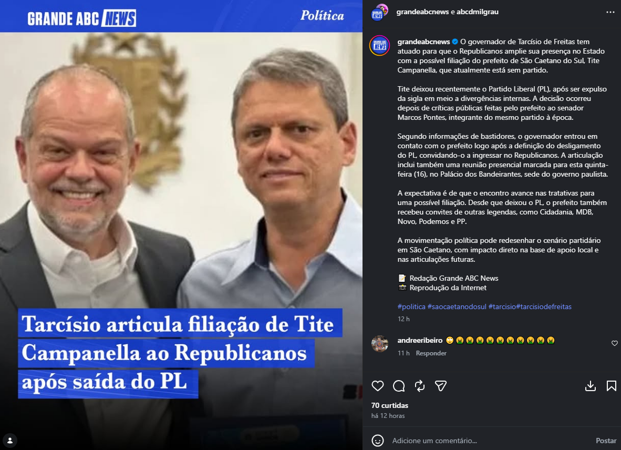Click the Responder link under comment
Screen dimensions: 621x450
431,353
